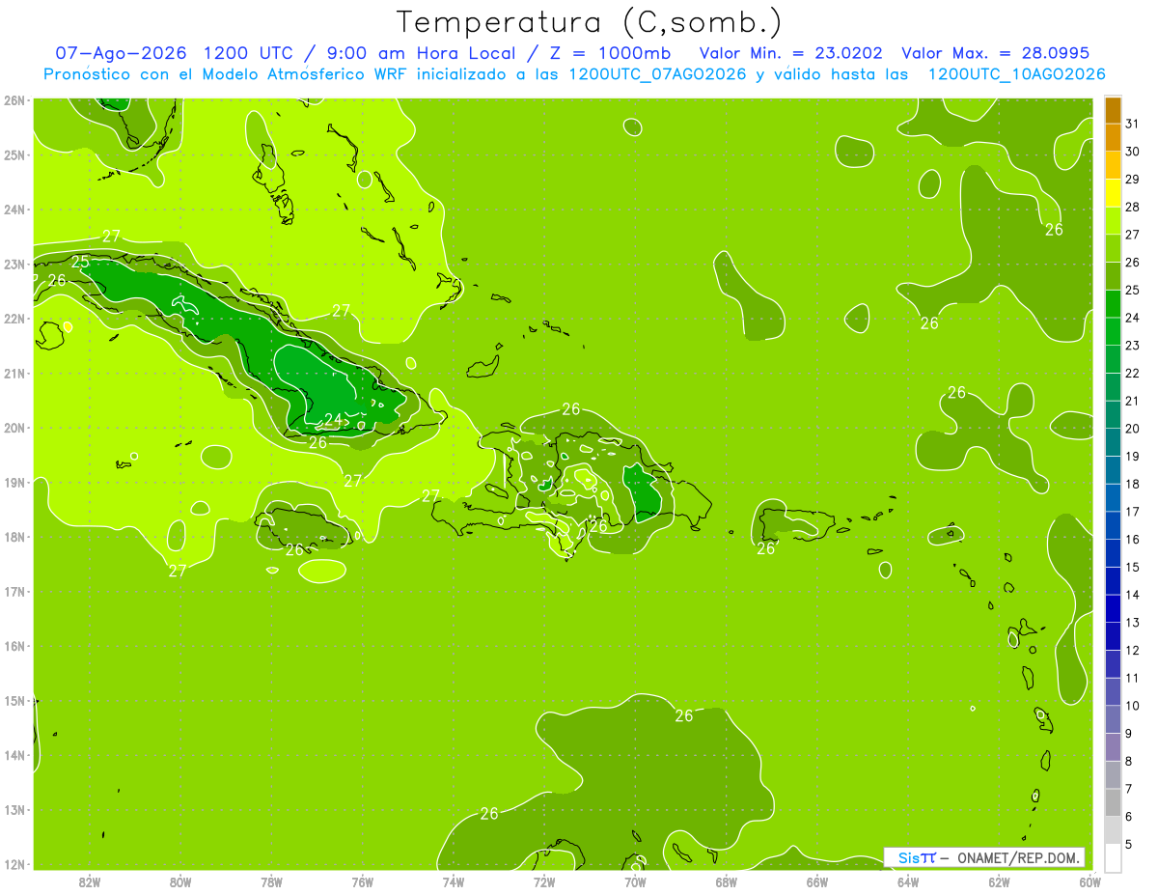Click the "15" value on the color scale

pos(1132,567)
